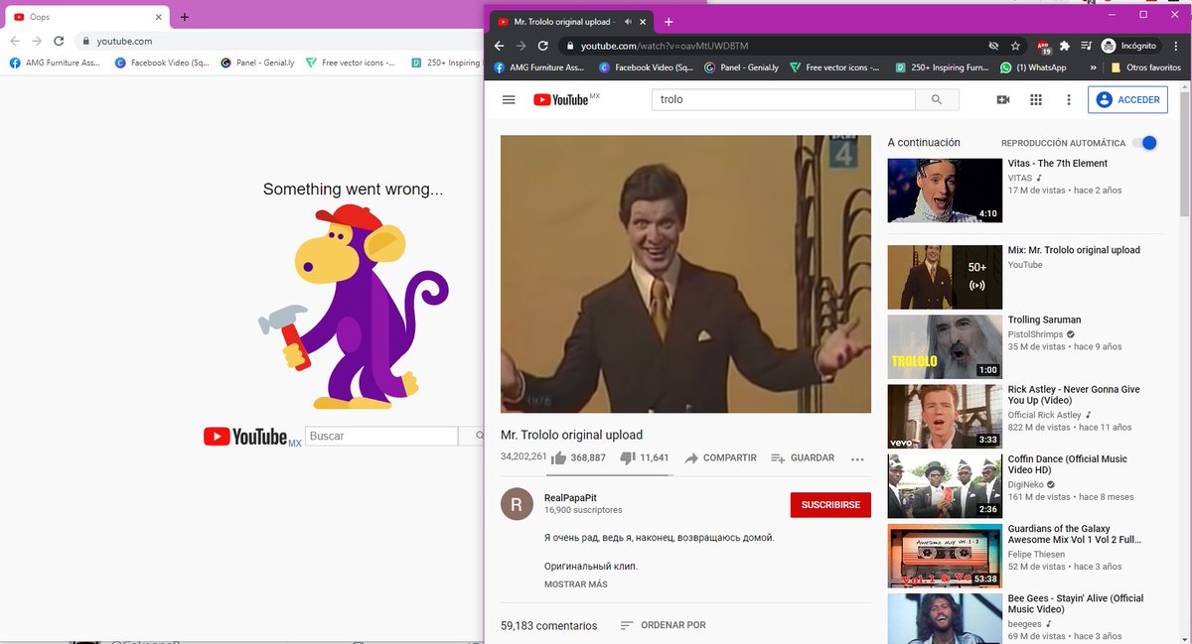Open more actions ellipsis next to GUARDAR
The width and height of the screenshot is (1192, 644).
858,458
